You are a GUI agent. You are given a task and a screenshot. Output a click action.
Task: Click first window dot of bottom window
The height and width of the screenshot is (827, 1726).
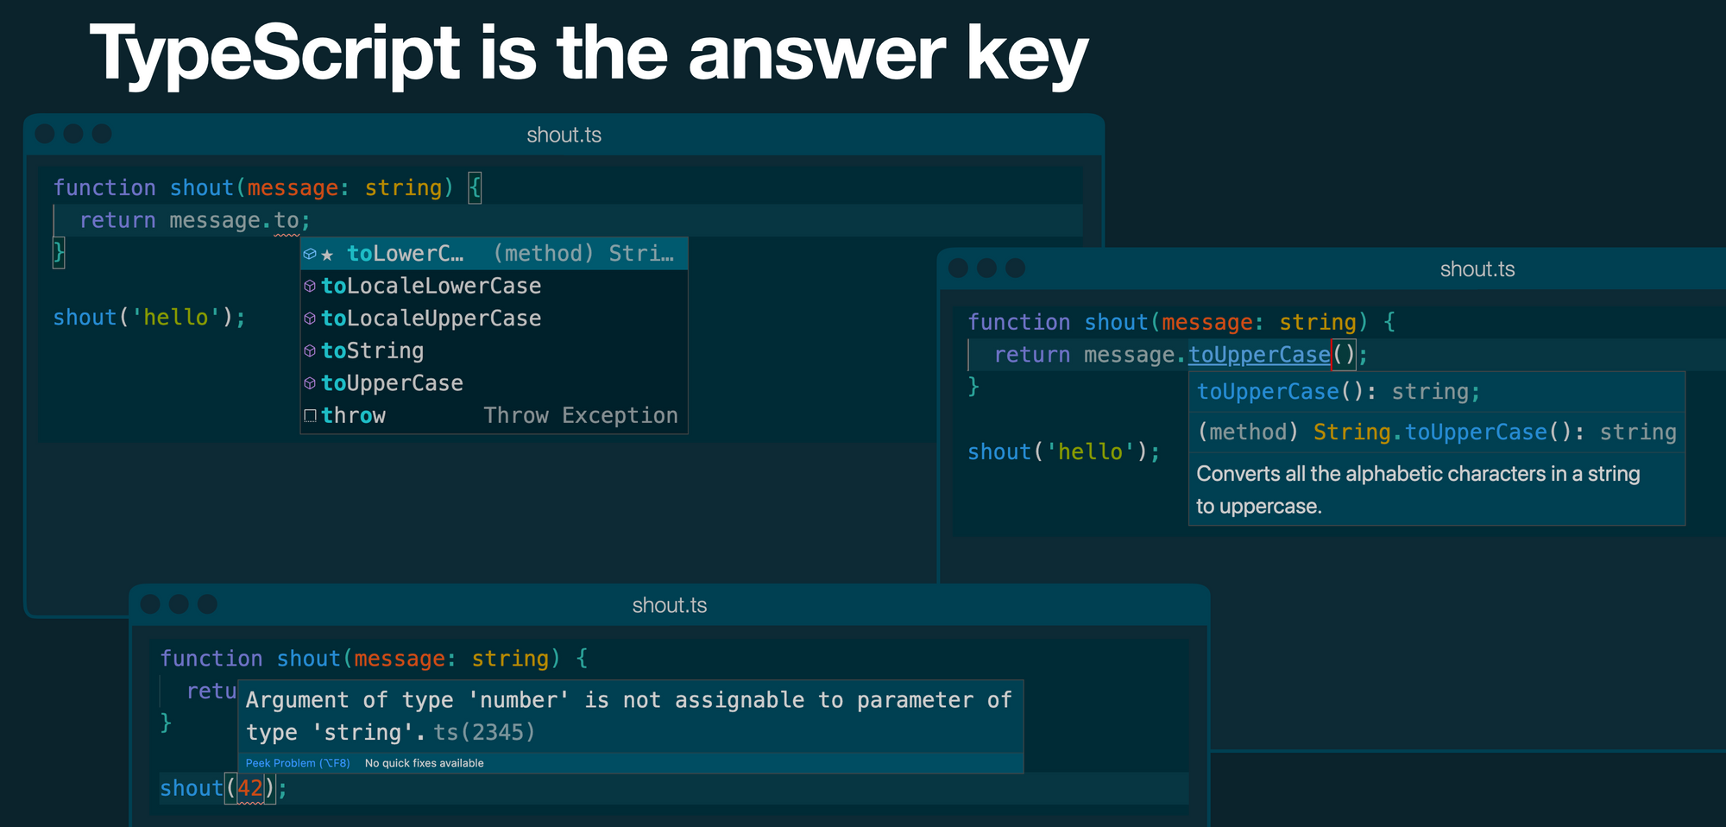click(150, 604)
